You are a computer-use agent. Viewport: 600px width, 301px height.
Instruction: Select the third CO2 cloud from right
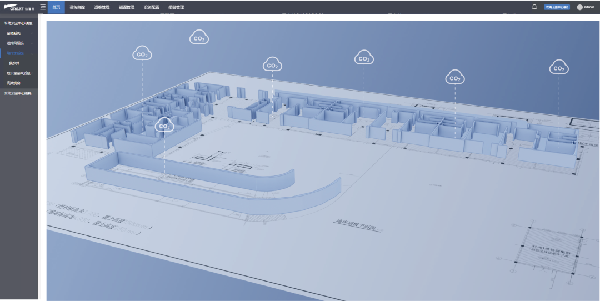(364, 58)
